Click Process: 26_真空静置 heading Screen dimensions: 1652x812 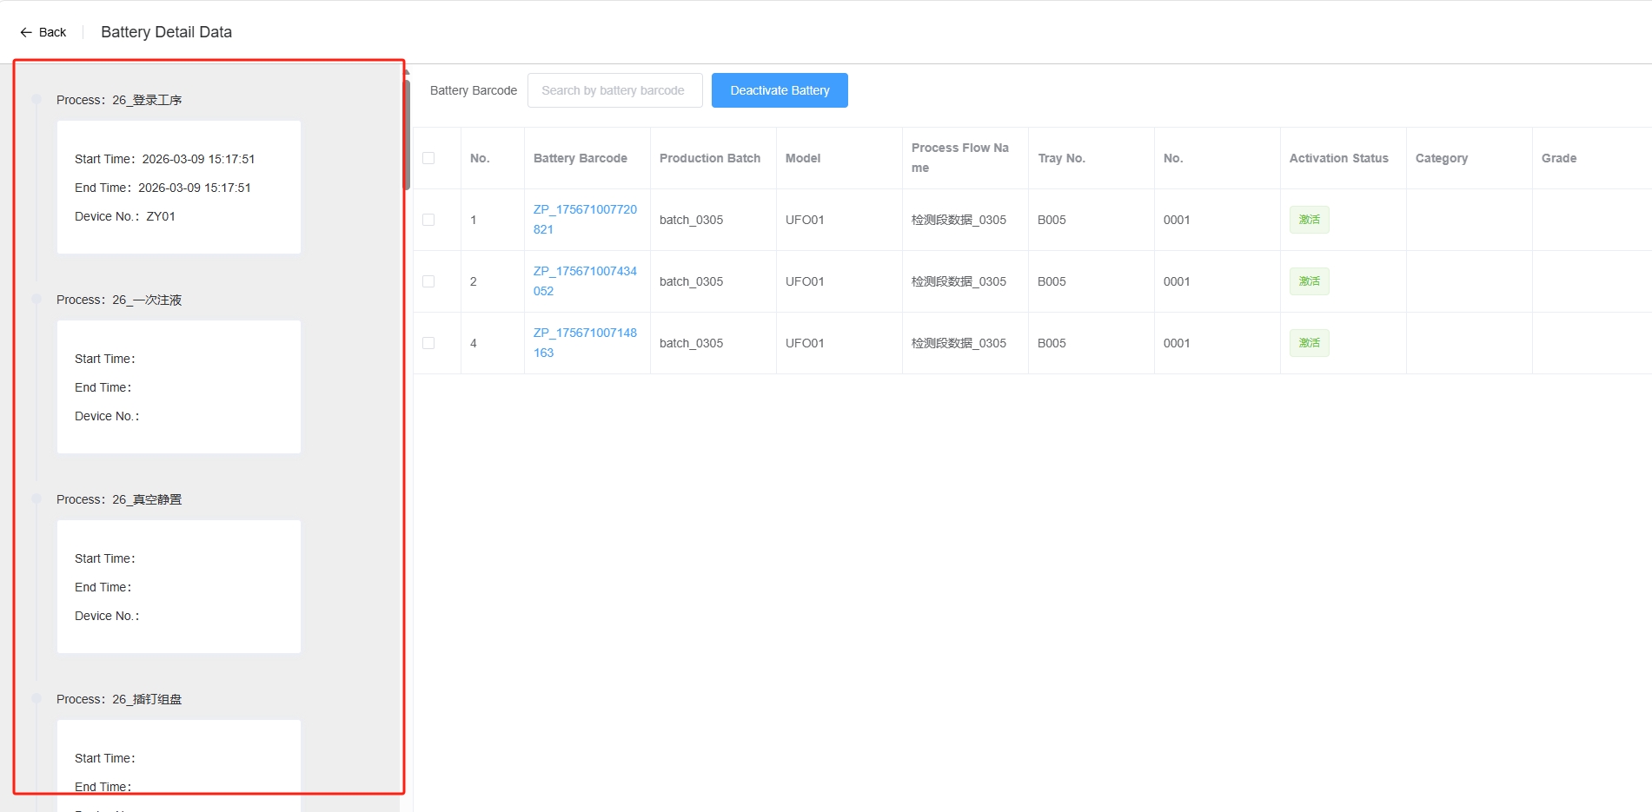[x=119, y=499]
